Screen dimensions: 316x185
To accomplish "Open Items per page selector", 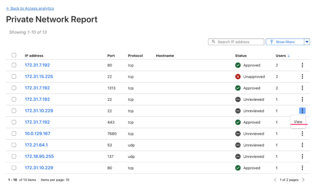I will tap(55, 180).
